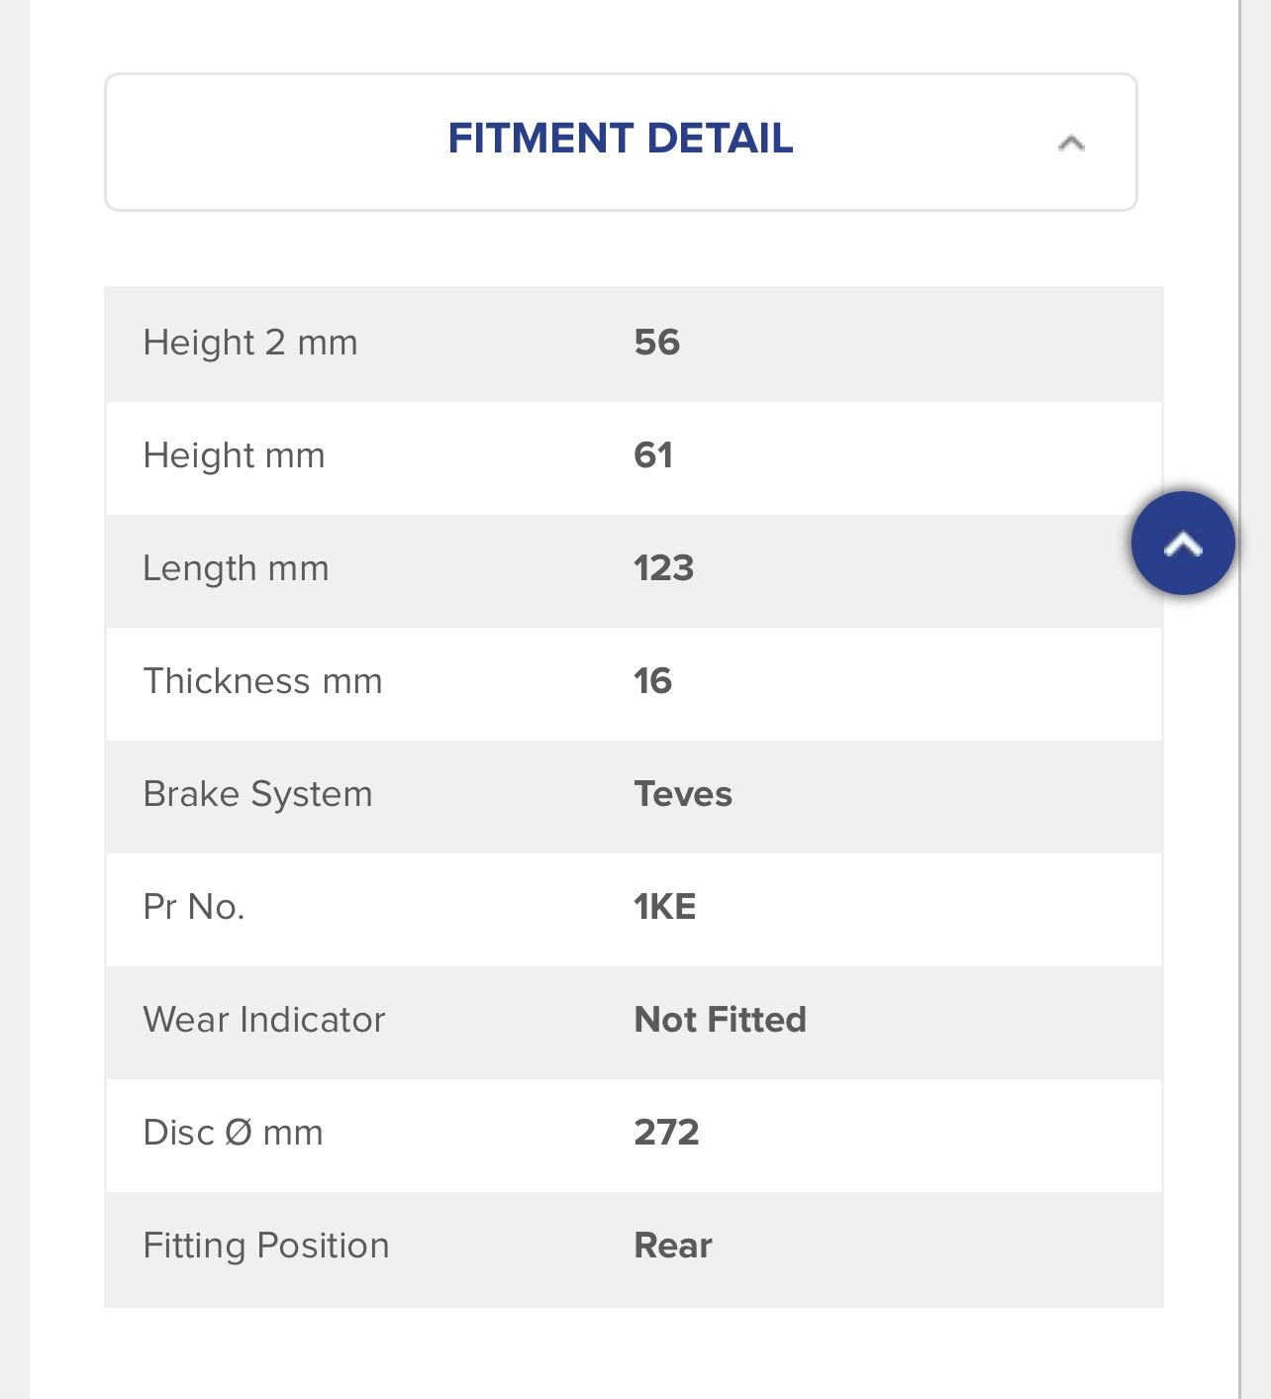Click the value 56 for Height 2
This screenshot has width=1271, height=1399.
click(657, 343)
